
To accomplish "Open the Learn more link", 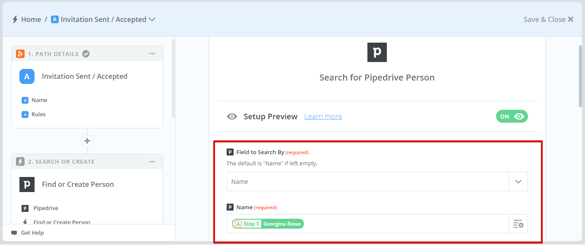I will click(323, 116).
